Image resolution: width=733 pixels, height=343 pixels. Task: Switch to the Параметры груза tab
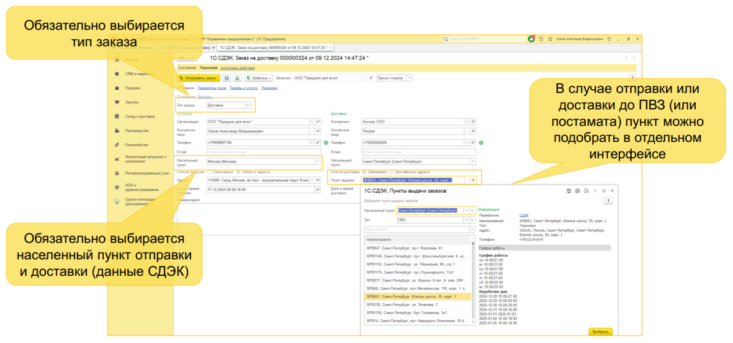point(211,88)
